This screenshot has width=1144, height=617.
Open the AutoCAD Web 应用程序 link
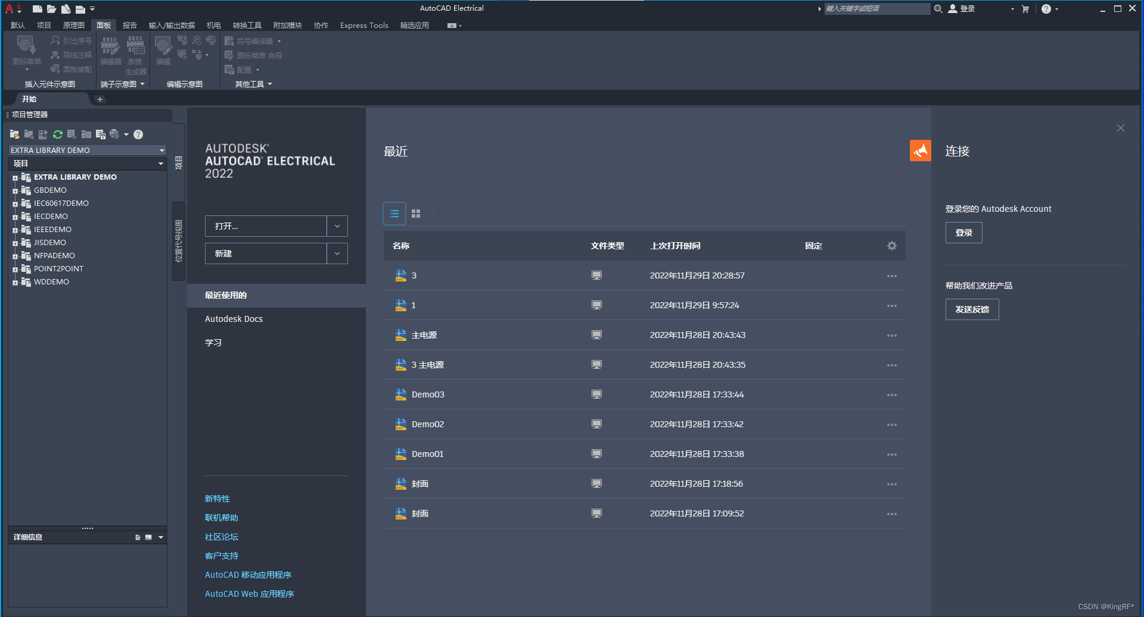(x=249, y=594)
